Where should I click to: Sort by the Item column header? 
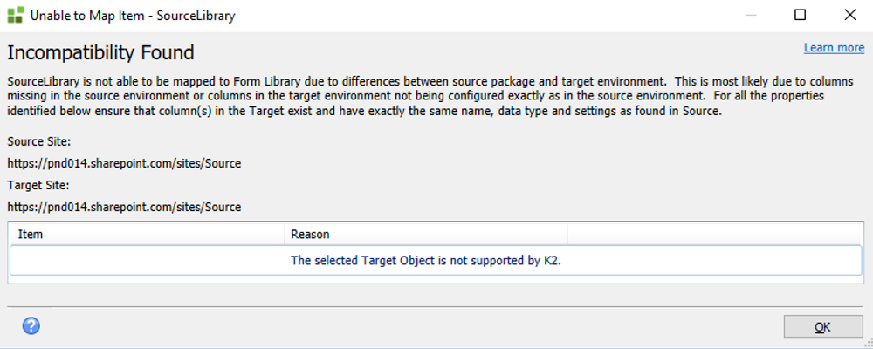pos(147,234)
